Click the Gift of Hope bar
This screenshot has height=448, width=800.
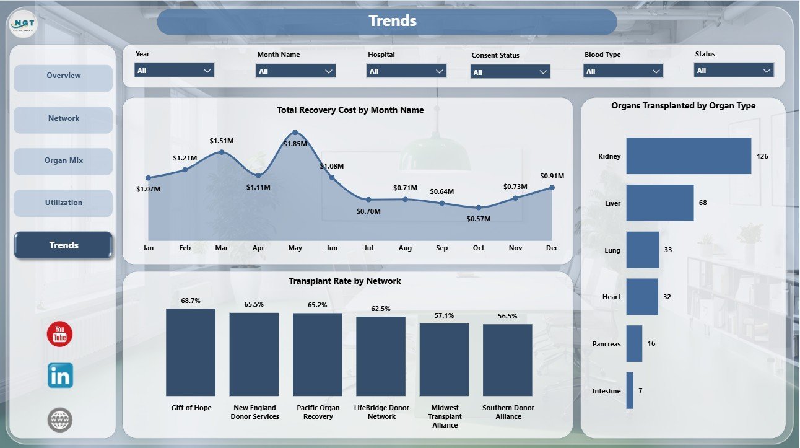[x=191, y=353]
